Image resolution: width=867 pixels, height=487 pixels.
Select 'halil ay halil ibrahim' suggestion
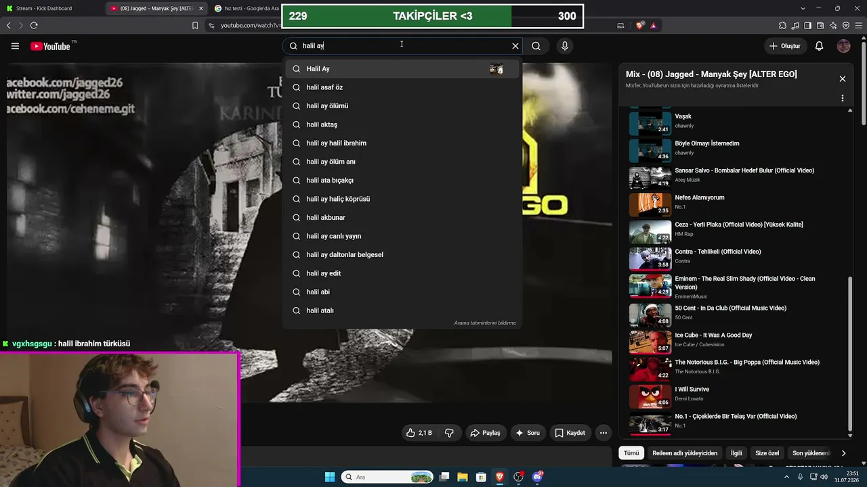point(402,143)
